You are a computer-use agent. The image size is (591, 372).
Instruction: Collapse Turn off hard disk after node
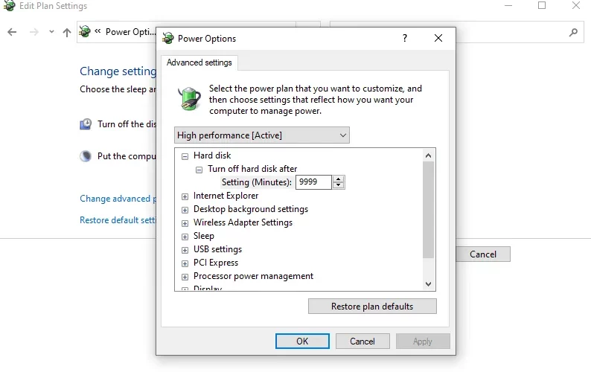(x=199, y=170)
